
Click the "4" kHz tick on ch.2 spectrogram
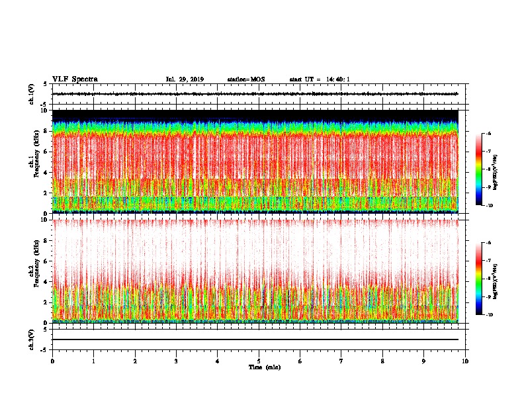(46, 282)
